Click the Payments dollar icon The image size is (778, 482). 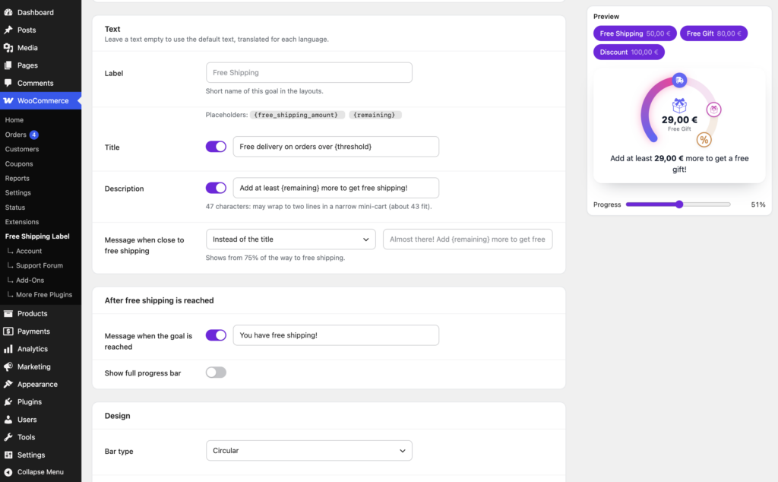[x=8, y=331]
